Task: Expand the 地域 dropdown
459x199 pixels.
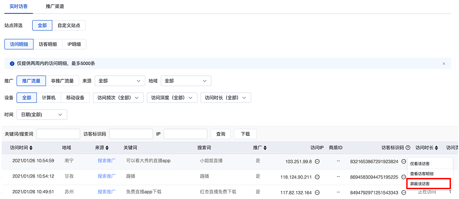Action: pyautogui.click(x=185, y=81)
